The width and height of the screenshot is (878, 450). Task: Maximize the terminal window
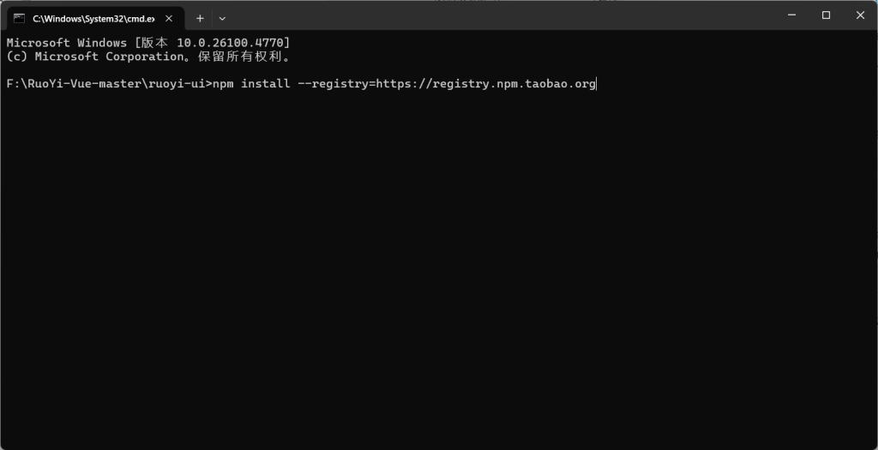(826, 15)
